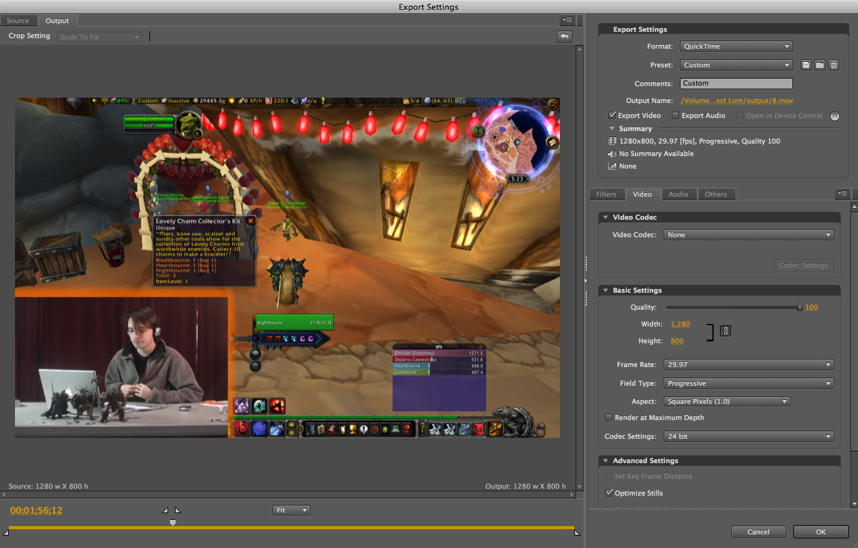Collapse the Basic Settings section

605,290
